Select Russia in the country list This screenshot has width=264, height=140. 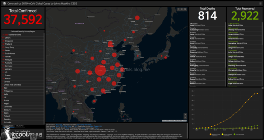pyautogui.click(x=23, y=101)
